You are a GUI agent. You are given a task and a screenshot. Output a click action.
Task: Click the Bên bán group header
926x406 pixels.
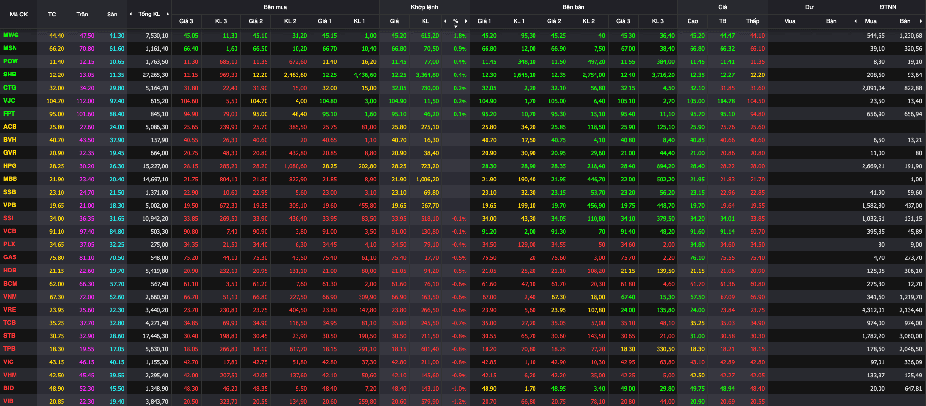pyautogui.click(x=573, y=7)
